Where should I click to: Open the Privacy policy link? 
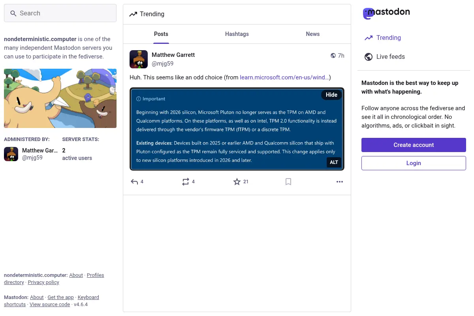tap(43, 282)
